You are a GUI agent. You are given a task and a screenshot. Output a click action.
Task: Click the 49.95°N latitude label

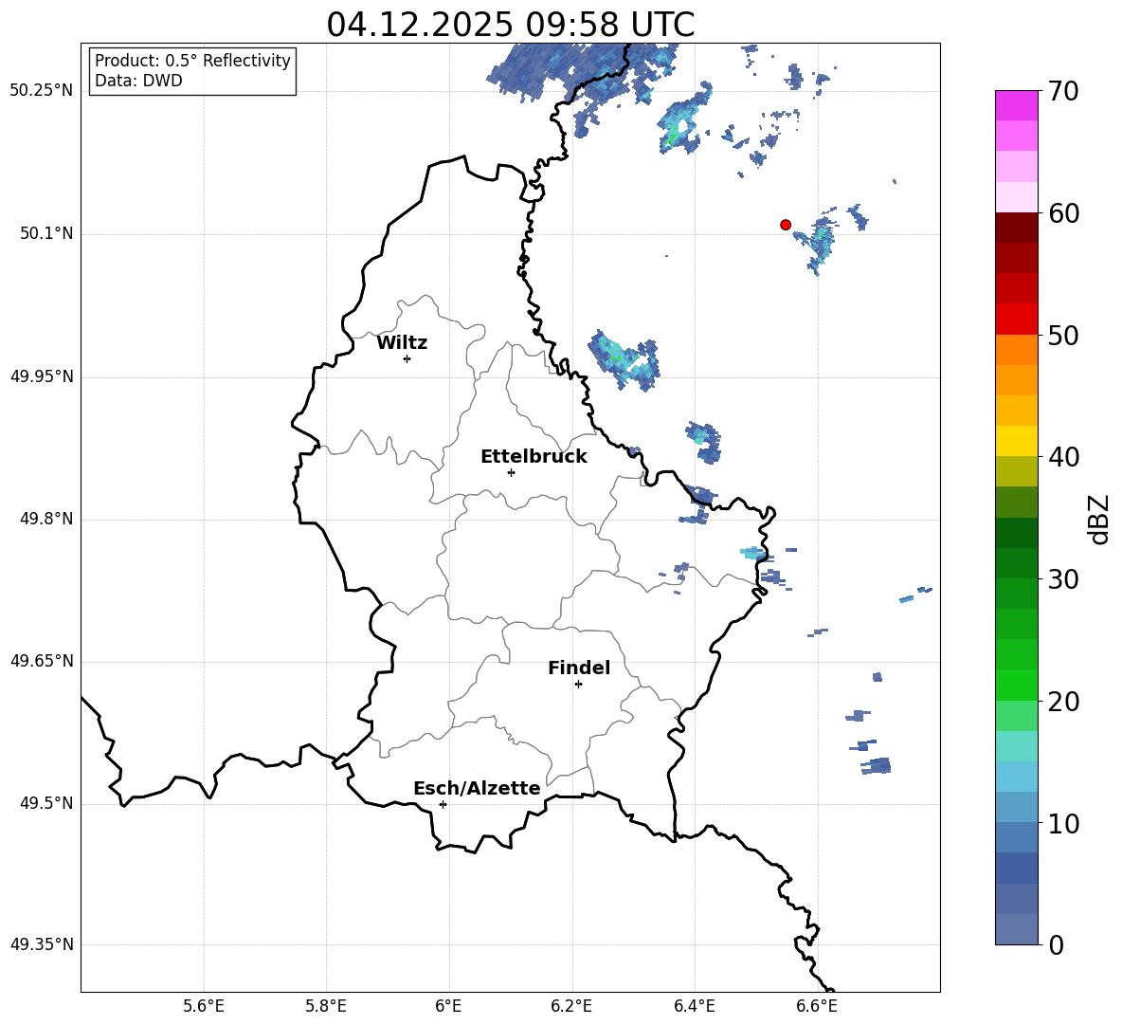[42, 376]
